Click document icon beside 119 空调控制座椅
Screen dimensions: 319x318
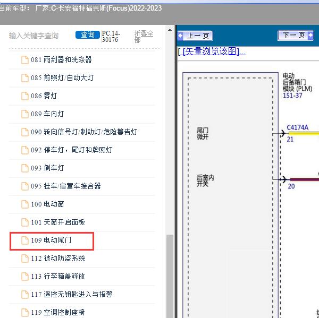(25, 313)
